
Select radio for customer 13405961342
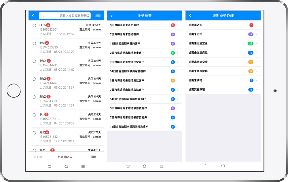(34, 133)
